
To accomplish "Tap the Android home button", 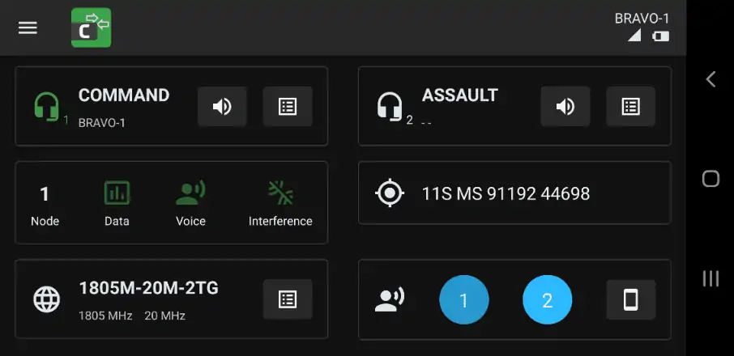I will click(711, 178).
